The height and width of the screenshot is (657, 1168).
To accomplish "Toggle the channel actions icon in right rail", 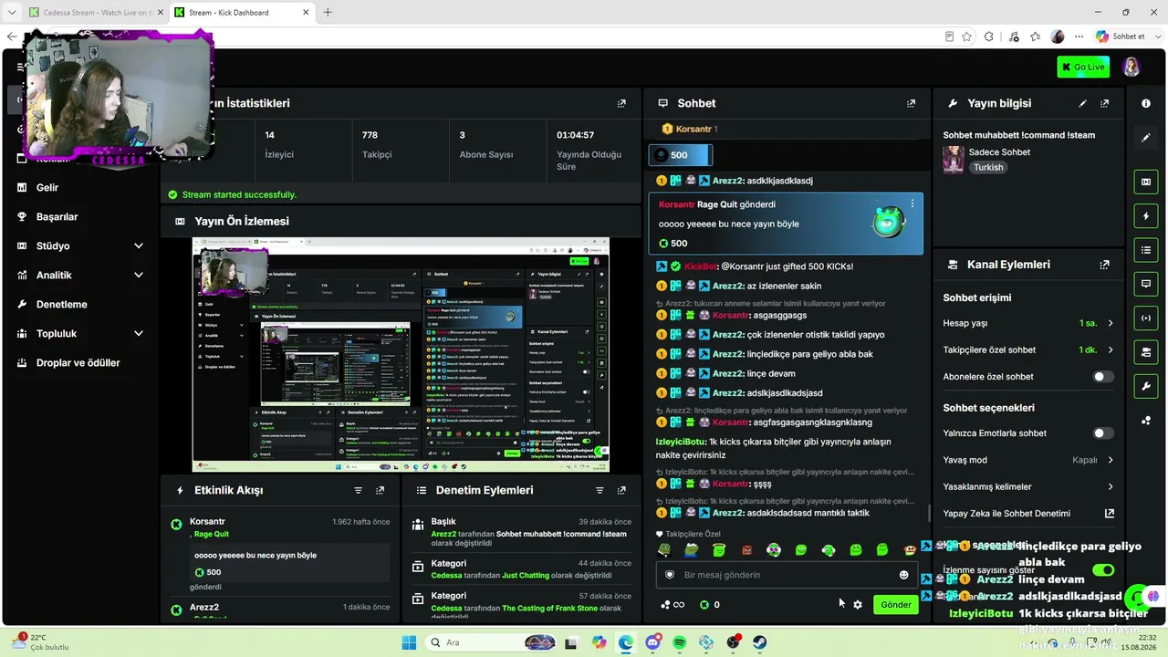I will (1146, 352).
